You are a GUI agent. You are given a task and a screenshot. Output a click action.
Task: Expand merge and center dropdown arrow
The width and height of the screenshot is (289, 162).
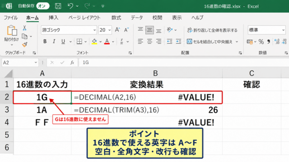tap(237, 42)
